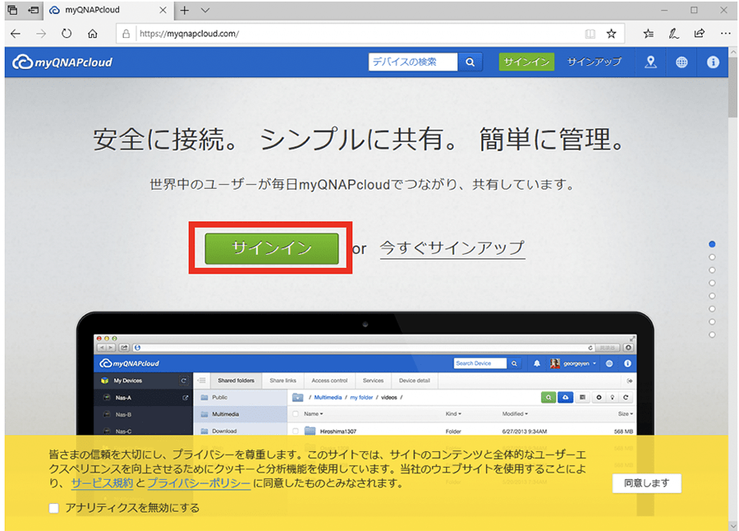Open the new tab with the plus icon
The width and height of the screenshot is (739, 531).
pos(184,11)
